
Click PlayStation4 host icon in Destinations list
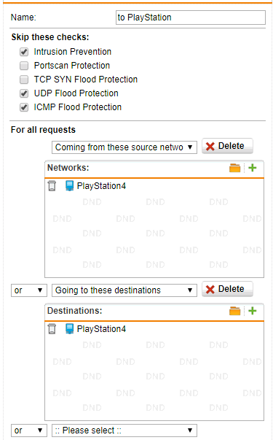click(x=69, y=329)
